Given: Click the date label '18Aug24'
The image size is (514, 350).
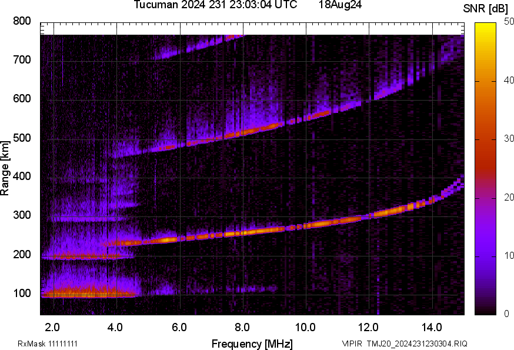Looking at the screenshot, I should point(340,5).
